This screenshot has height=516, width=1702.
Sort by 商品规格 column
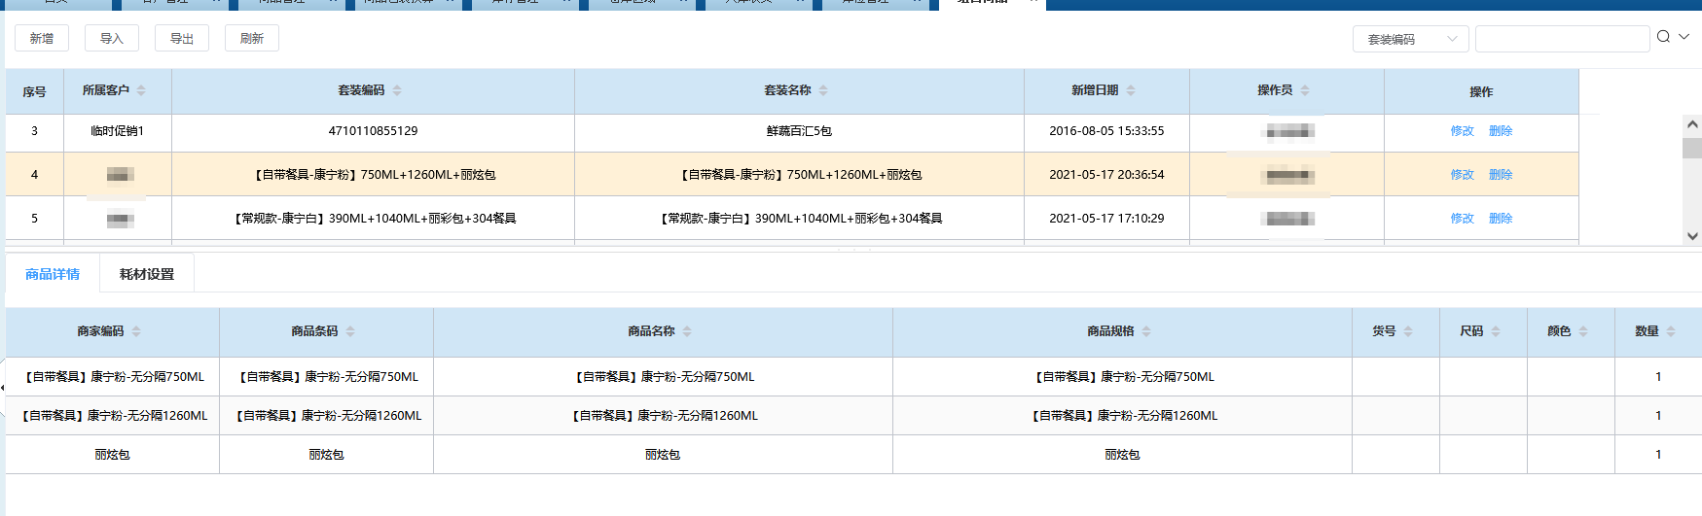[1146, 331]
